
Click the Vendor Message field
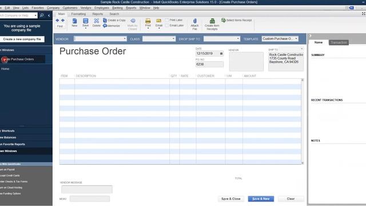[x=87, y=189]
